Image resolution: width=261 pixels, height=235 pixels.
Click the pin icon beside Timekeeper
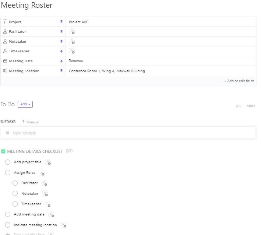(61, 51)
